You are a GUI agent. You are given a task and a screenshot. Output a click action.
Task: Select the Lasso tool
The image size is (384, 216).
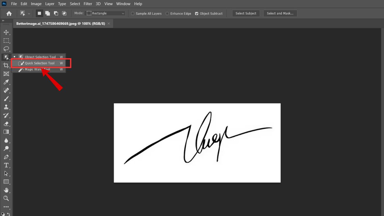click(6, 49)
